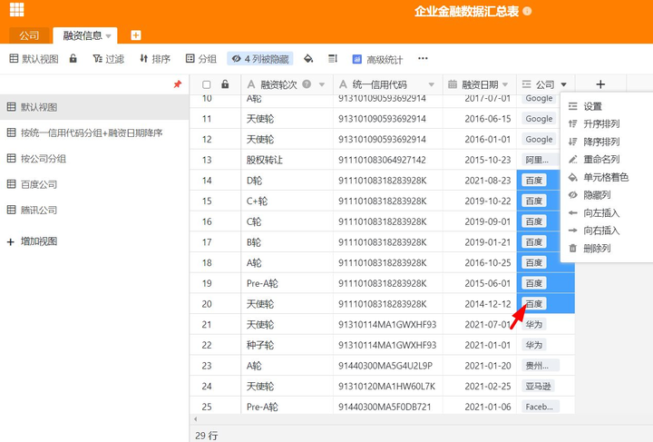Screen dimensions: 653x442
Task: Click the red pin icon in the views panel
Action: point(178,84)
